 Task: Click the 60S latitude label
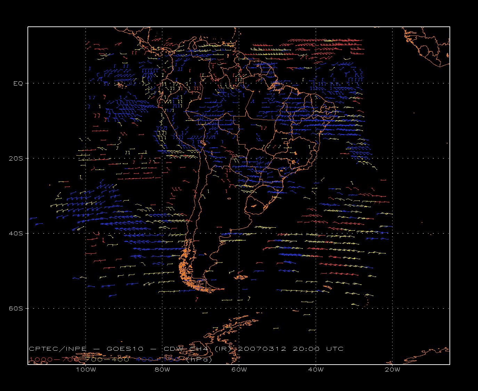[16, 308]
